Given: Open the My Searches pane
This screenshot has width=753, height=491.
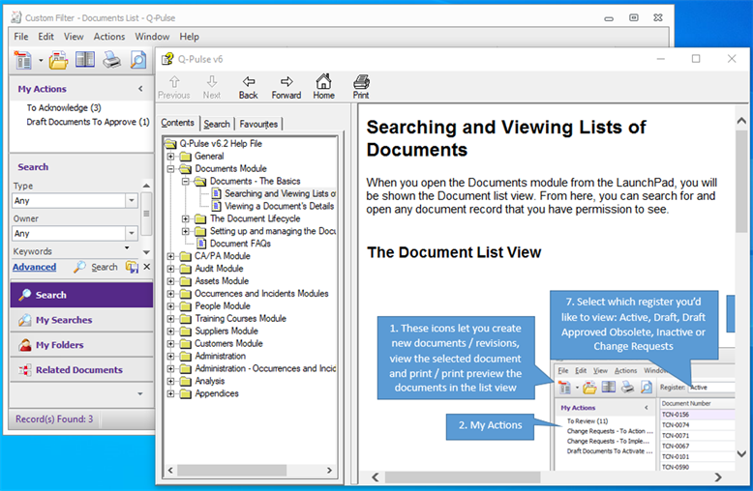Looking at the screenshot, I should coord(81,320).
